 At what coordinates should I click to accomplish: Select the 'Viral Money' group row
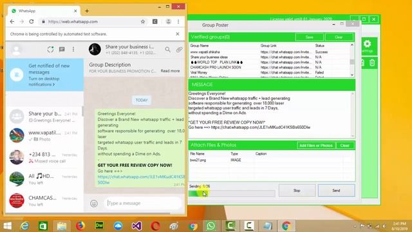[x=270, y=72]
